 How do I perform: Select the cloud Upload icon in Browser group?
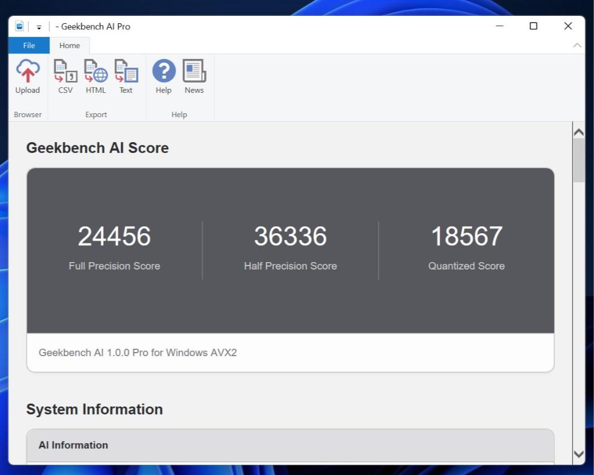point(27,71)
